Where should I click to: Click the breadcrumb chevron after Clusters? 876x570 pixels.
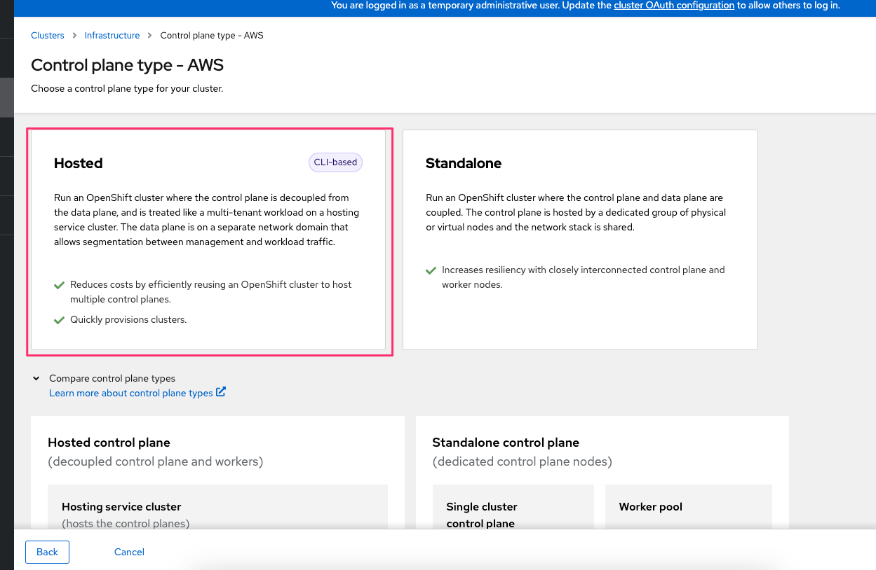click(x=74, y=36)
